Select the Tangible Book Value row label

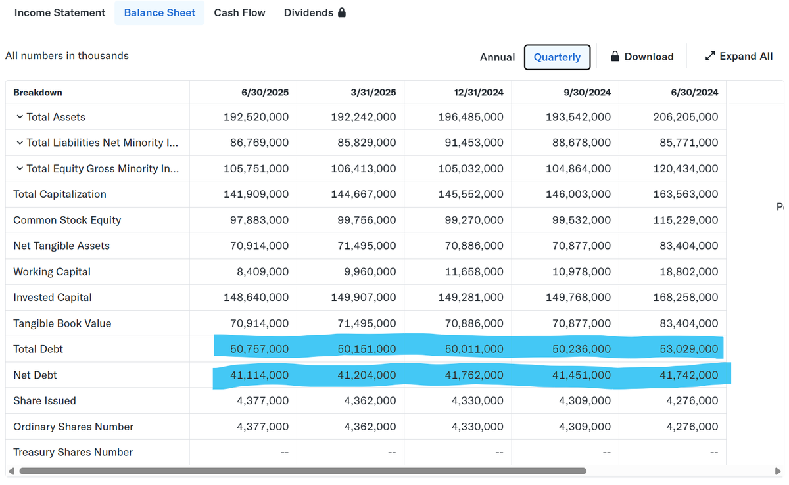pyautogui.click(x=62, y=323)
